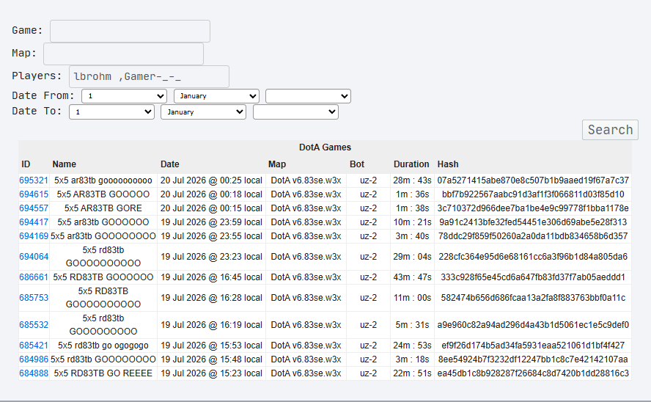Open the Date To year dropdown
The image size is (651, 402).
point(295,112)
